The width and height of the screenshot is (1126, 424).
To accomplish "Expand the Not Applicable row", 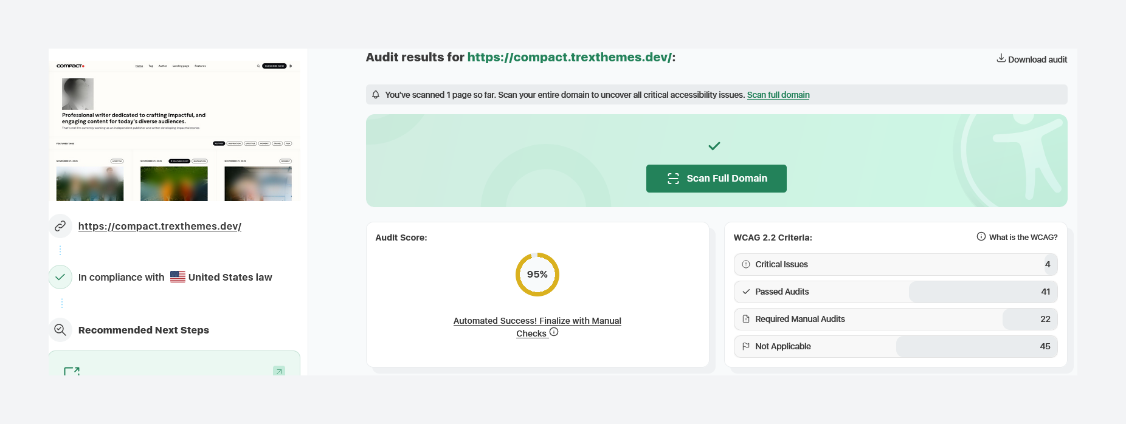I will [x=895, y=346].
